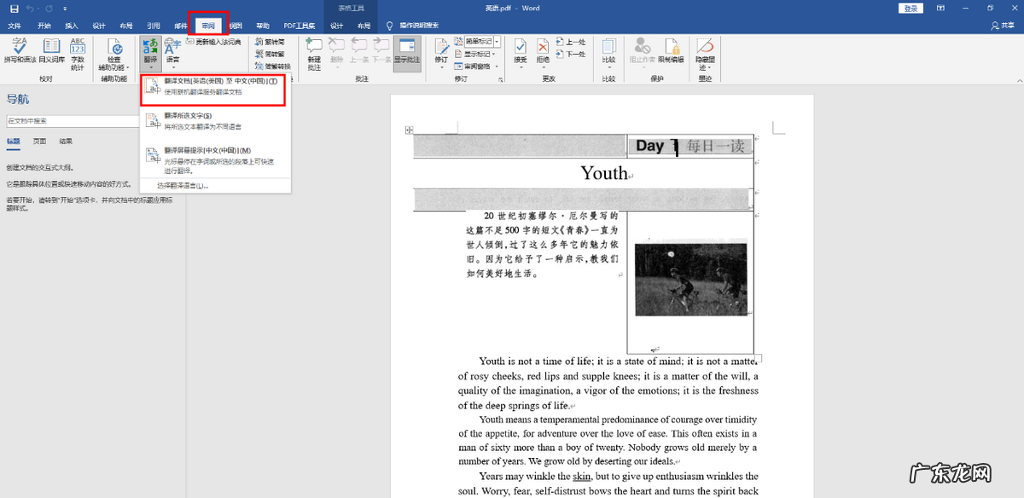Viewport: 1024px width, 498px height.
Task: Click the navigation pane search box
Action: [73, 121]
